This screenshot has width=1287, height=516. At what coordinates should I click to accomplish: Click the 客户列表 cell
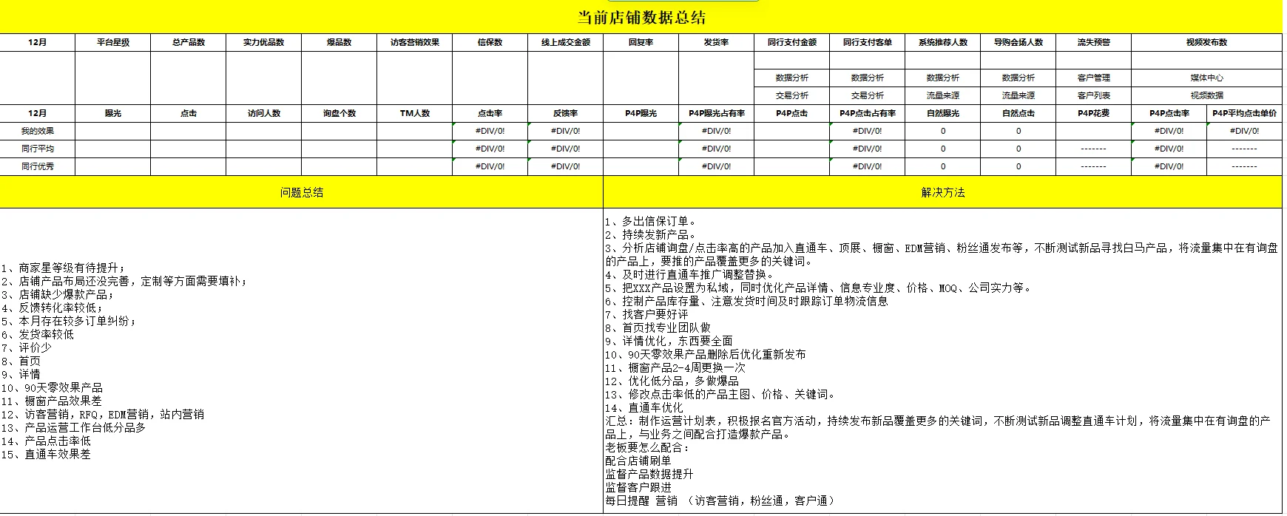click(x=1094, y=95)
